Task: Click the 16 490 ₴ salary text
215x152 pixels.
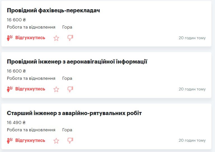Action: pos(16,123)
